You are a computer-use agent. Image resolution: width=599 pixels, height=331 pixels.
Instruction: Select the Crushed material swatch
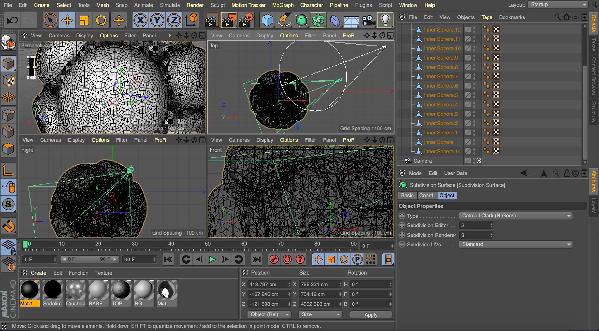(x=75, y=290)
